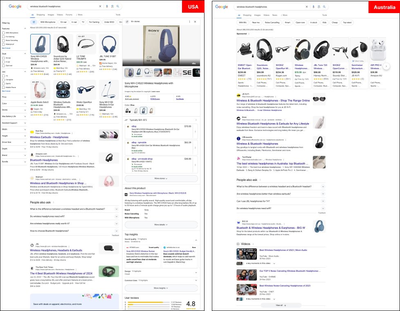Check the In-ear style checkbox
The width and height of the screenshot is (400, 311).
(3, 62)
